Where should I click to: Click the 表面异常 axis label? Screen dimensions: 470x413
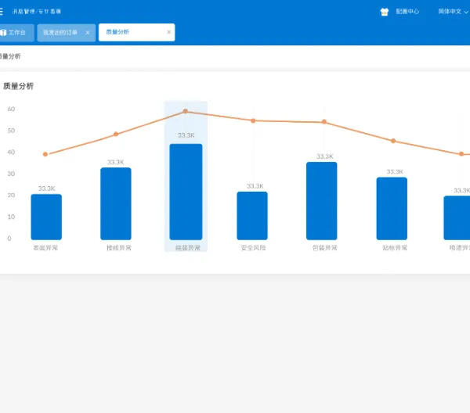click(x=45, y=248)
